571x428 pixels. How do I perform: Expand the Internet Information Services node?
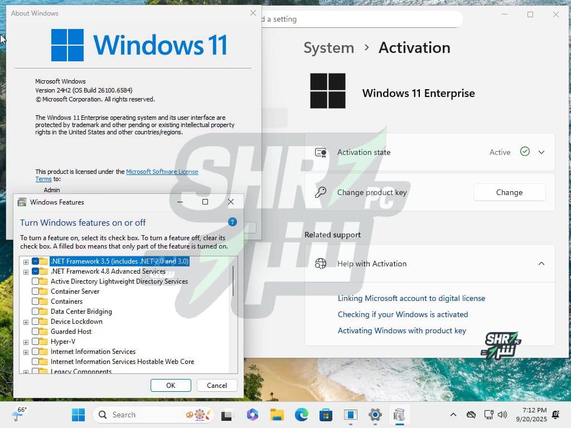26,352
